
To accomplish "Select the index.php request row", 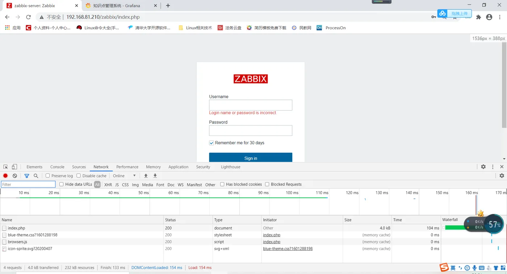I will point(220,228).
